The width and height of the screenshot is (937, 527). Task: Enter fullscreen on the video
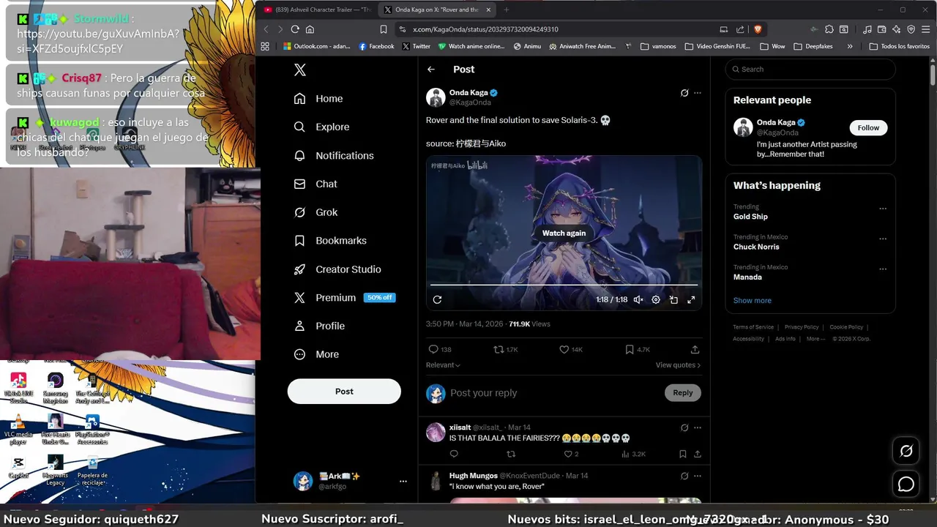[x=691, y=299]
